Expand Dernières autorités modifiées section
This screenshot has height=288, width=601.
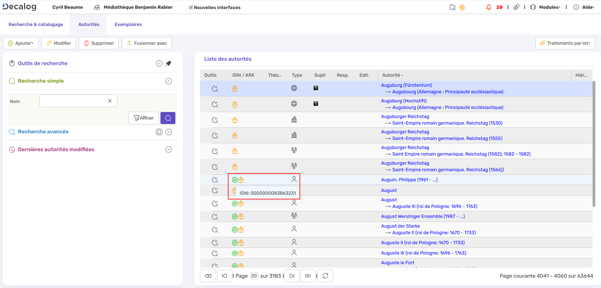pos(168,150)
